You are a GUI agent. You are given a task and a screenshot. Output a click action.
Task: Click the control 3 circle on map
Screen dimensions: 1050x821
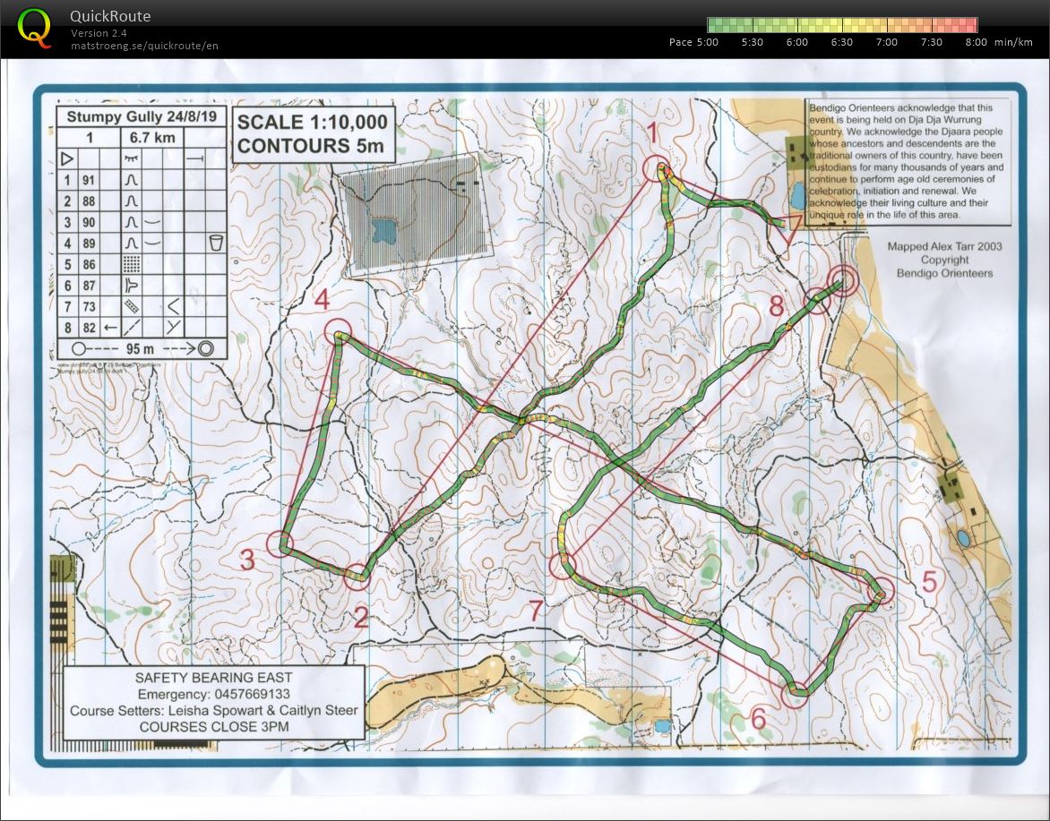click(x=282, y=543)
